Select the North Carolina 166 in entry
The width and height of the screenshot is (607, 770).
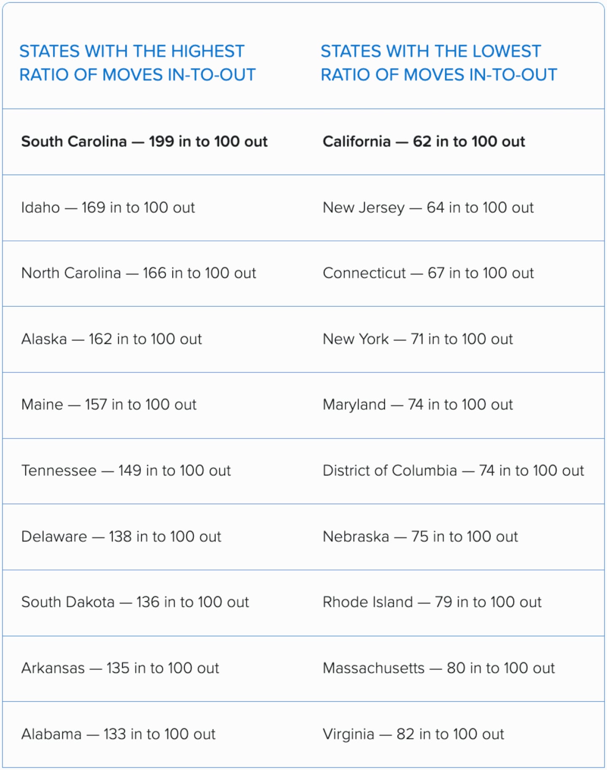click(138, 273)
